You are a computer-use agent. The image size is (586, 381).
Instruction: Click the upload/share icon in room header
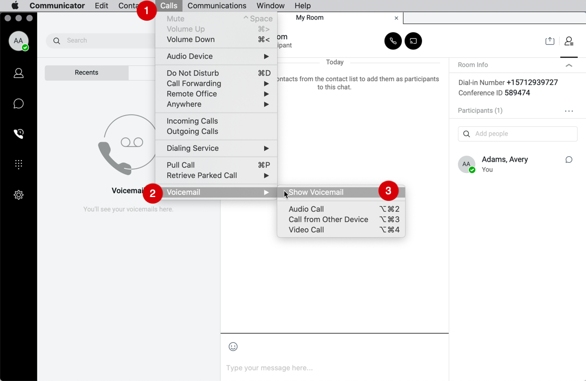pos(550,41)
